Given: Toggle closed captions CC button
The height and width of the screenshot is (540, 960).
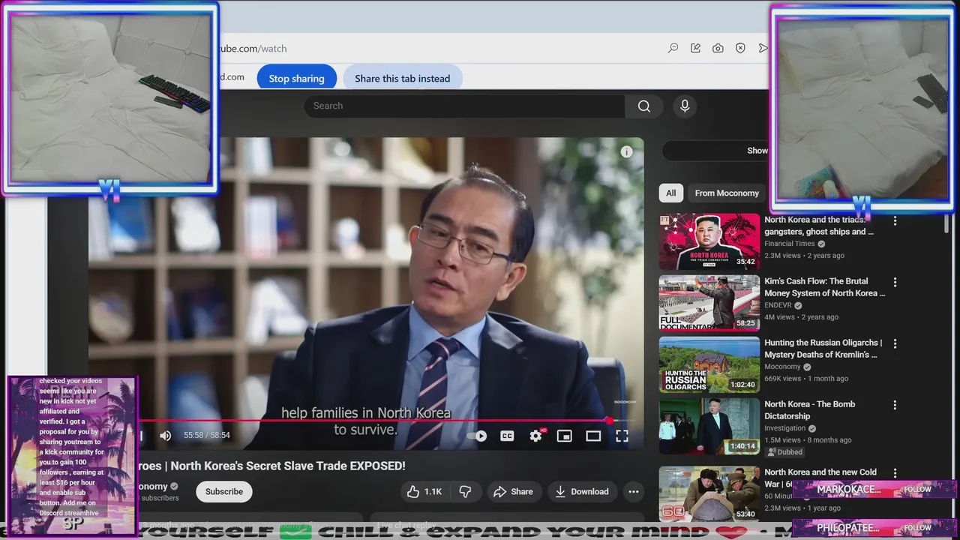Looking at the screenshot, I should pyautogui.click(x=507, y=436).
